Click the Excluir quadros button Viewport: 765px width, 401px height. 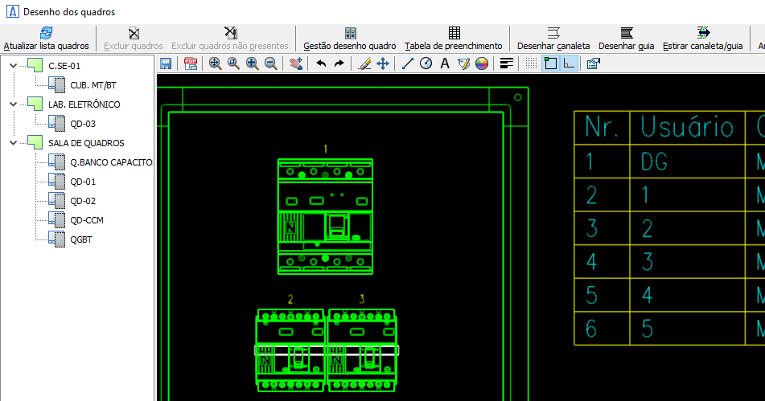pyautogui.click(x=134, y=39)
